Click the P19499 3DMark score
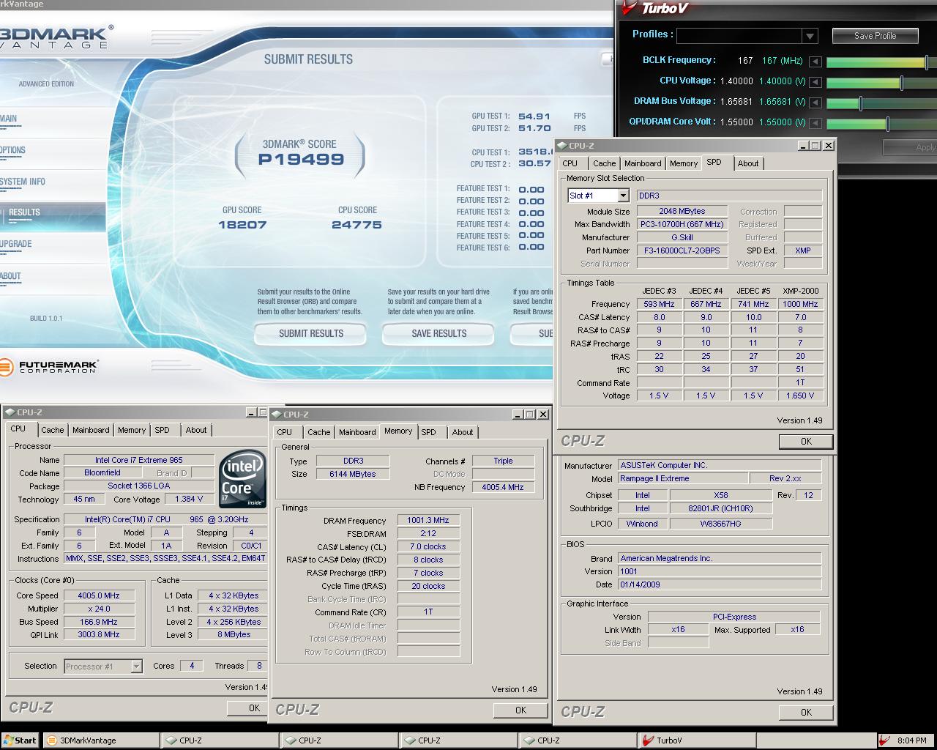The height and width of the screenshot is (750, 937). pos(301,160)
